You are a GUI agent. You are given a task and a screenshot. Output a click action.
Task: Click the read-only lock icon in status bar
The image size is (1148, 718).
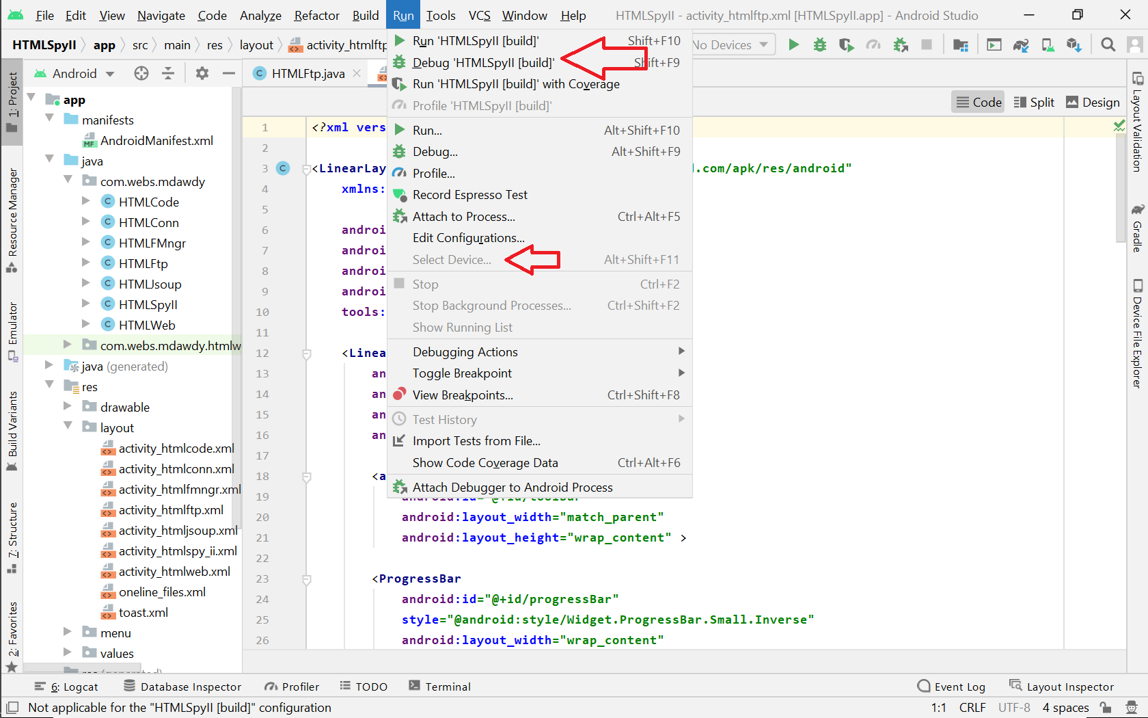(1106, 708)
